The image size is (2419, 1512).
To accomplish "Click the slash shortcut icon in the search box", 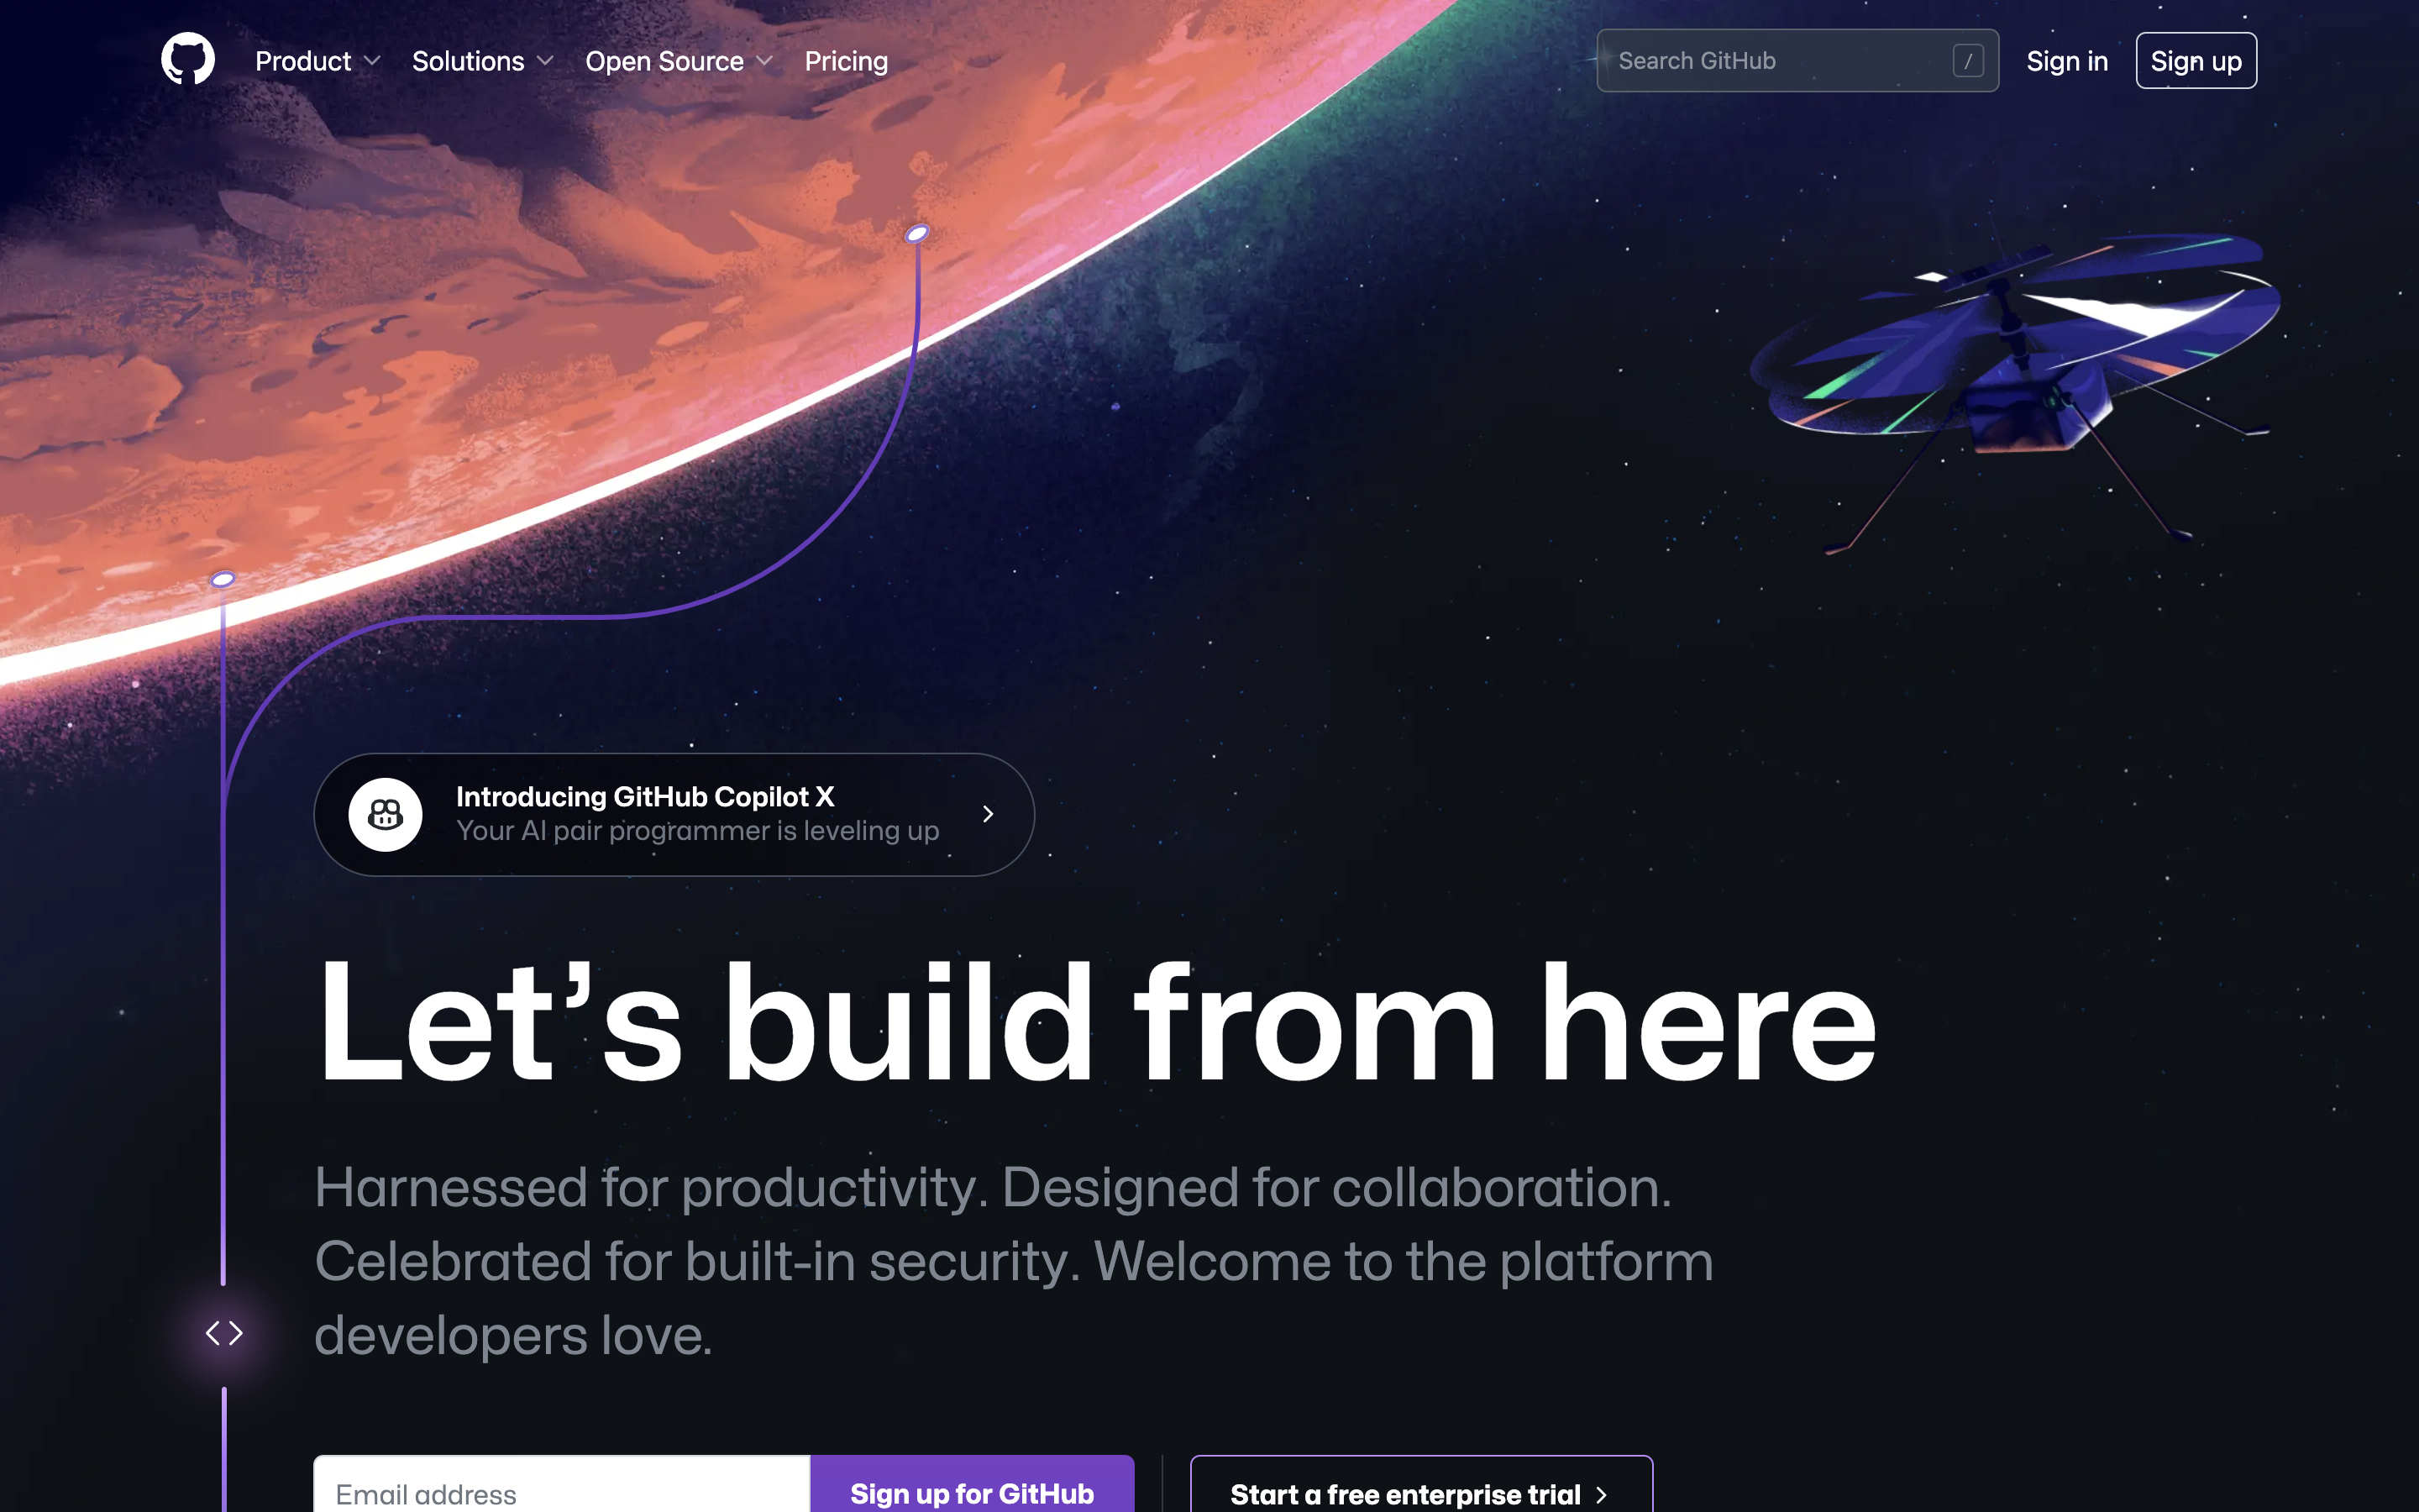I will pyautogui.click(x=1968, y=61).
